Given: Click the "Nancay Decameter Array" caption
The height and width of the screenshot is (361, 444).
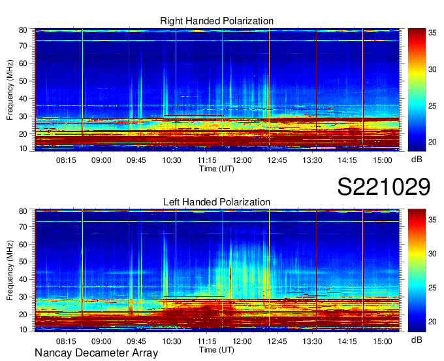Looking at the screenshot, I should pos(96,353).
